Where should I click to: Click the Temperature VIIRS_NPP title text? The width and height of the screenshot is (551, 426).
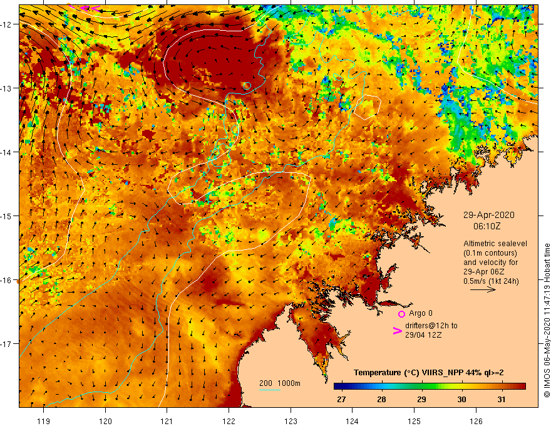tap(428, 372)
